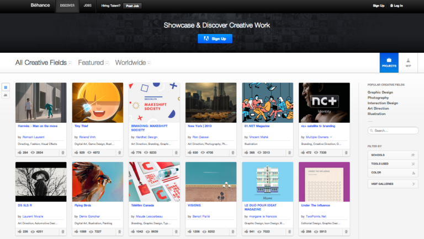Add Téléfilm Canada project to collection icon
The height and width of the screenshot is (239, 424).
coord(176,232)
